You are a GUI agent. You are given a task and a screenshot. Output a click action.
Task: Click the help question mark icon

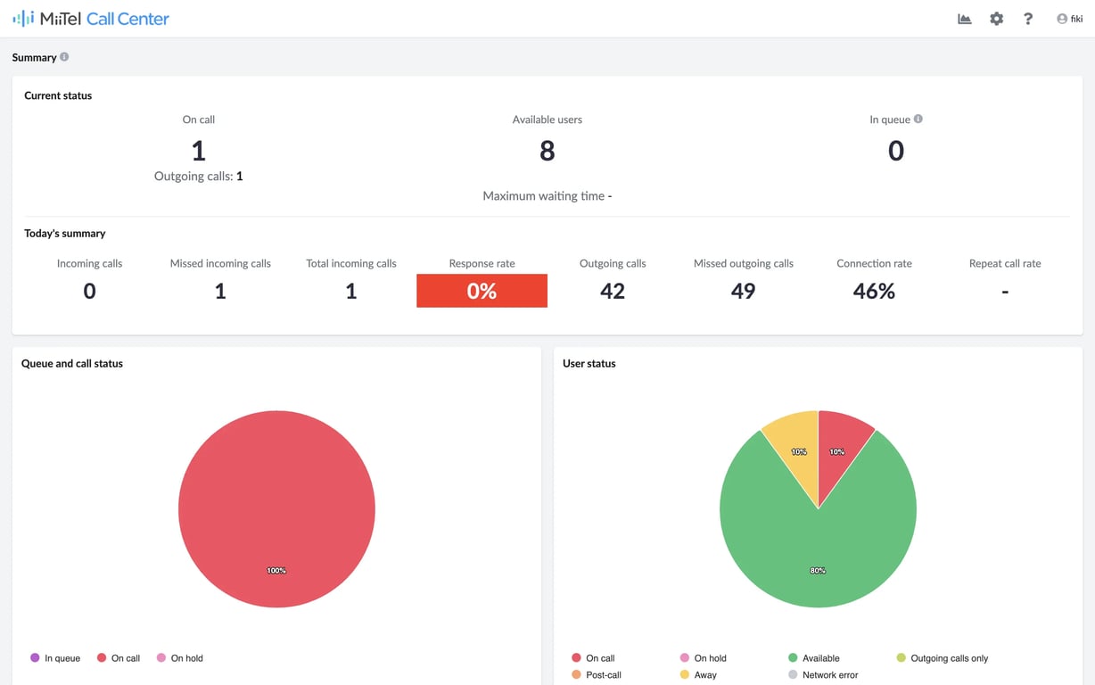[1028, 19]
